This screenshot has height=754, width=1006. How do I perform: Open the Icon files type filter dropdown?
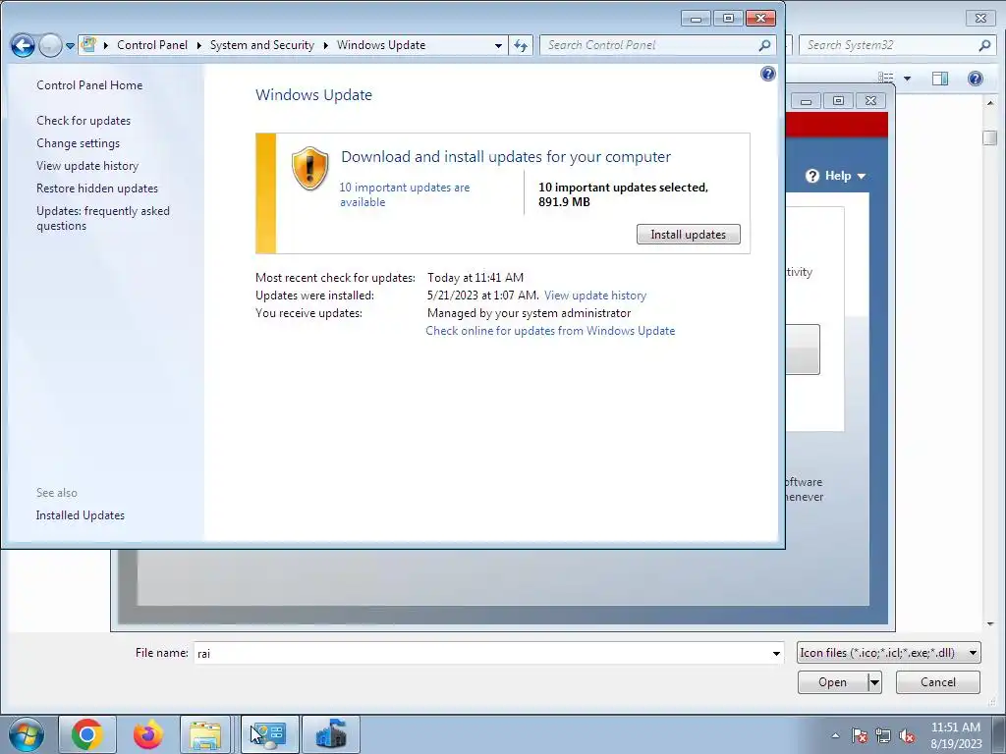(888, 653)
